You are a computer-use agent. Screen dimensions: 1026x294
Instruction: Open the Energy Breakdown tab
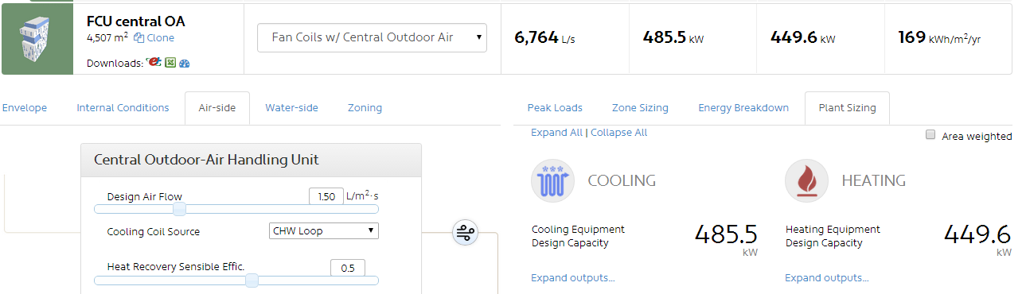743,108
